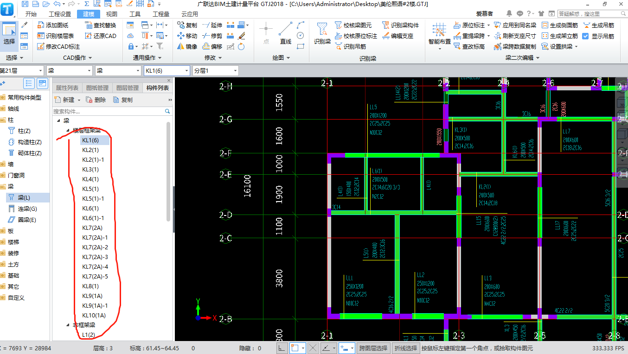Switch to the 属性列表 panel tab
The width and height of the screenshot is (628, 354).
pyautogui.click(x=67, y=88)
